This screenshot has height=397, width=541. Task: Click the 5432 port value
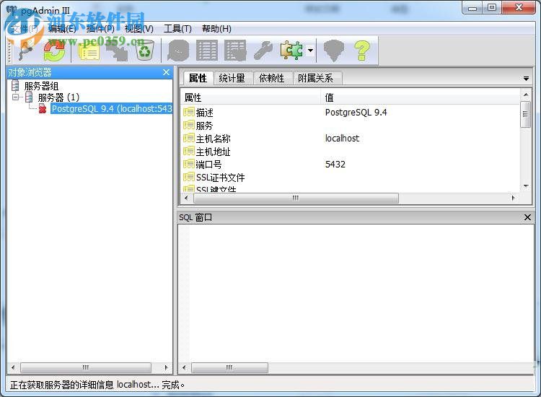point(335,165)
